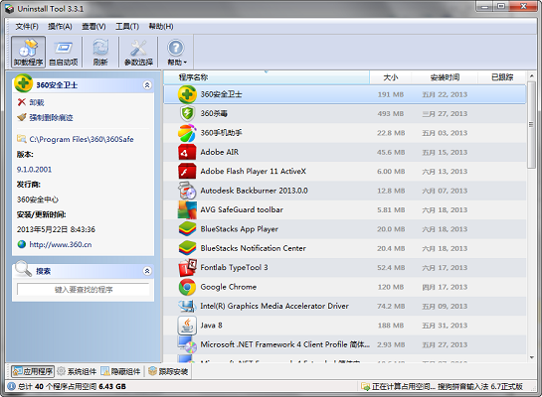Click the 卸载 uninstall link in sidebar
Image resolution: width=542 pixels, height=397 pixels.
tap(37, 102)
